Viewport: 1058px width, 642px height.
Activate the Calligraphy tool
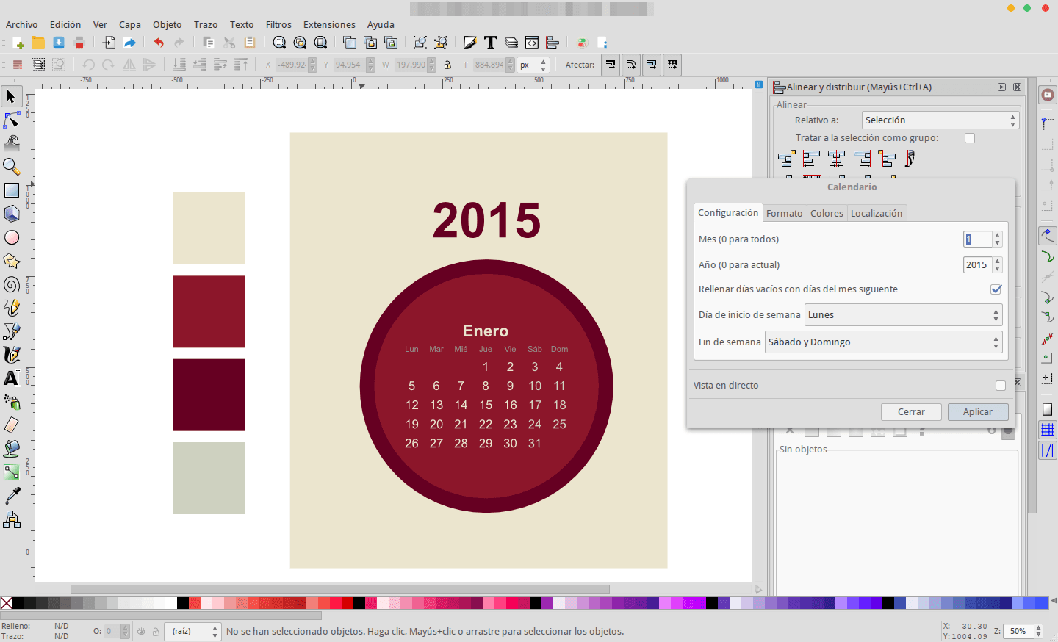click(12, 355)
